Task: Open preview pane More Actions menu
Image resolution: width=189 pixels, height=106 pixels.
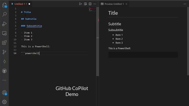Action: click(x=185, y=4)
